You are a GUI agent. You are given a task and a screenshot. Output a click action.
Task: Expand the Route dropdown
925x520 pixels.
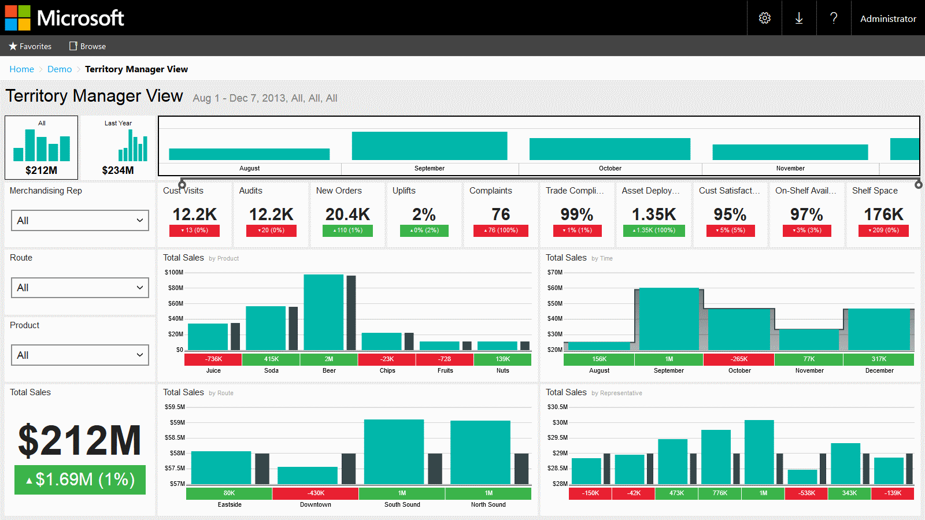[x=80, y=288]
